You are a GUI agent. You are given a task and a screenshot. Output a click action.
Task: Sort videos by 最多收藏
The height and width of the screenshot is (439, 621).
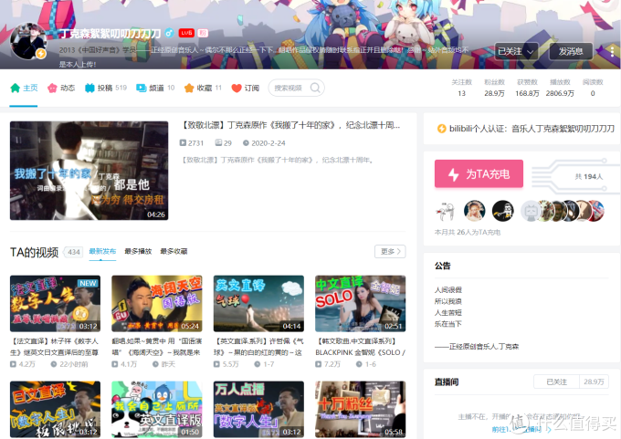click(x=174, y=251)
